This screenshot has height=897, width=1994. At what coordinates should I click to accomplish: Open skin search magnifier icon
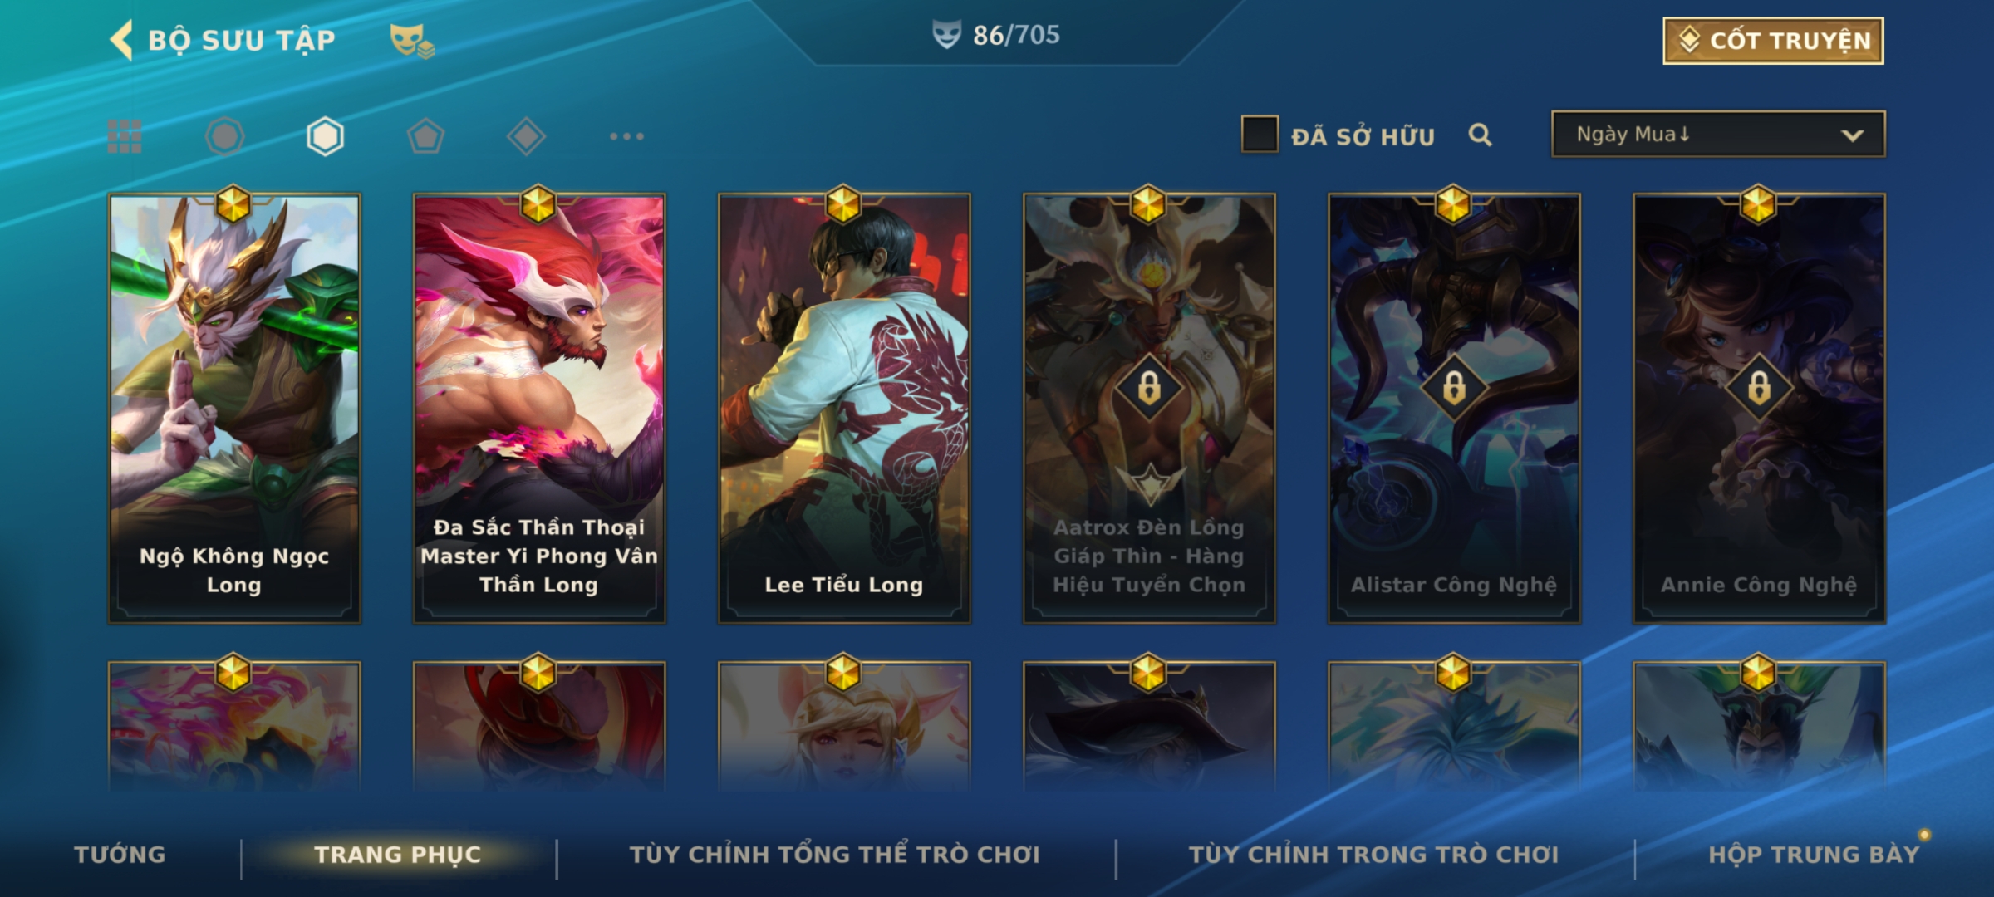point(1480,135)
